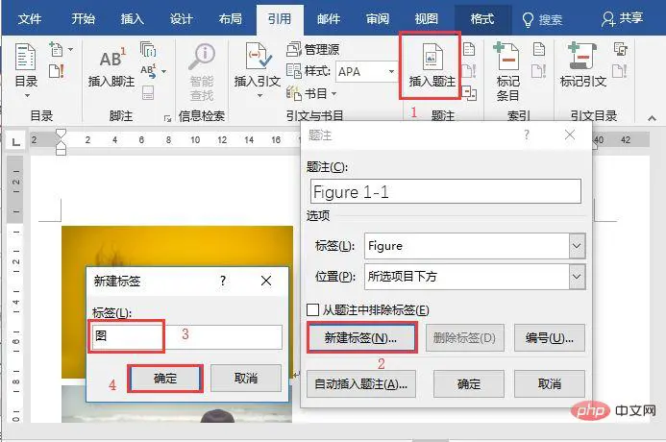Expand the 目录 button dropdown arrow
The height and width of the screenshot is (442, 666).
coord(27,96)
